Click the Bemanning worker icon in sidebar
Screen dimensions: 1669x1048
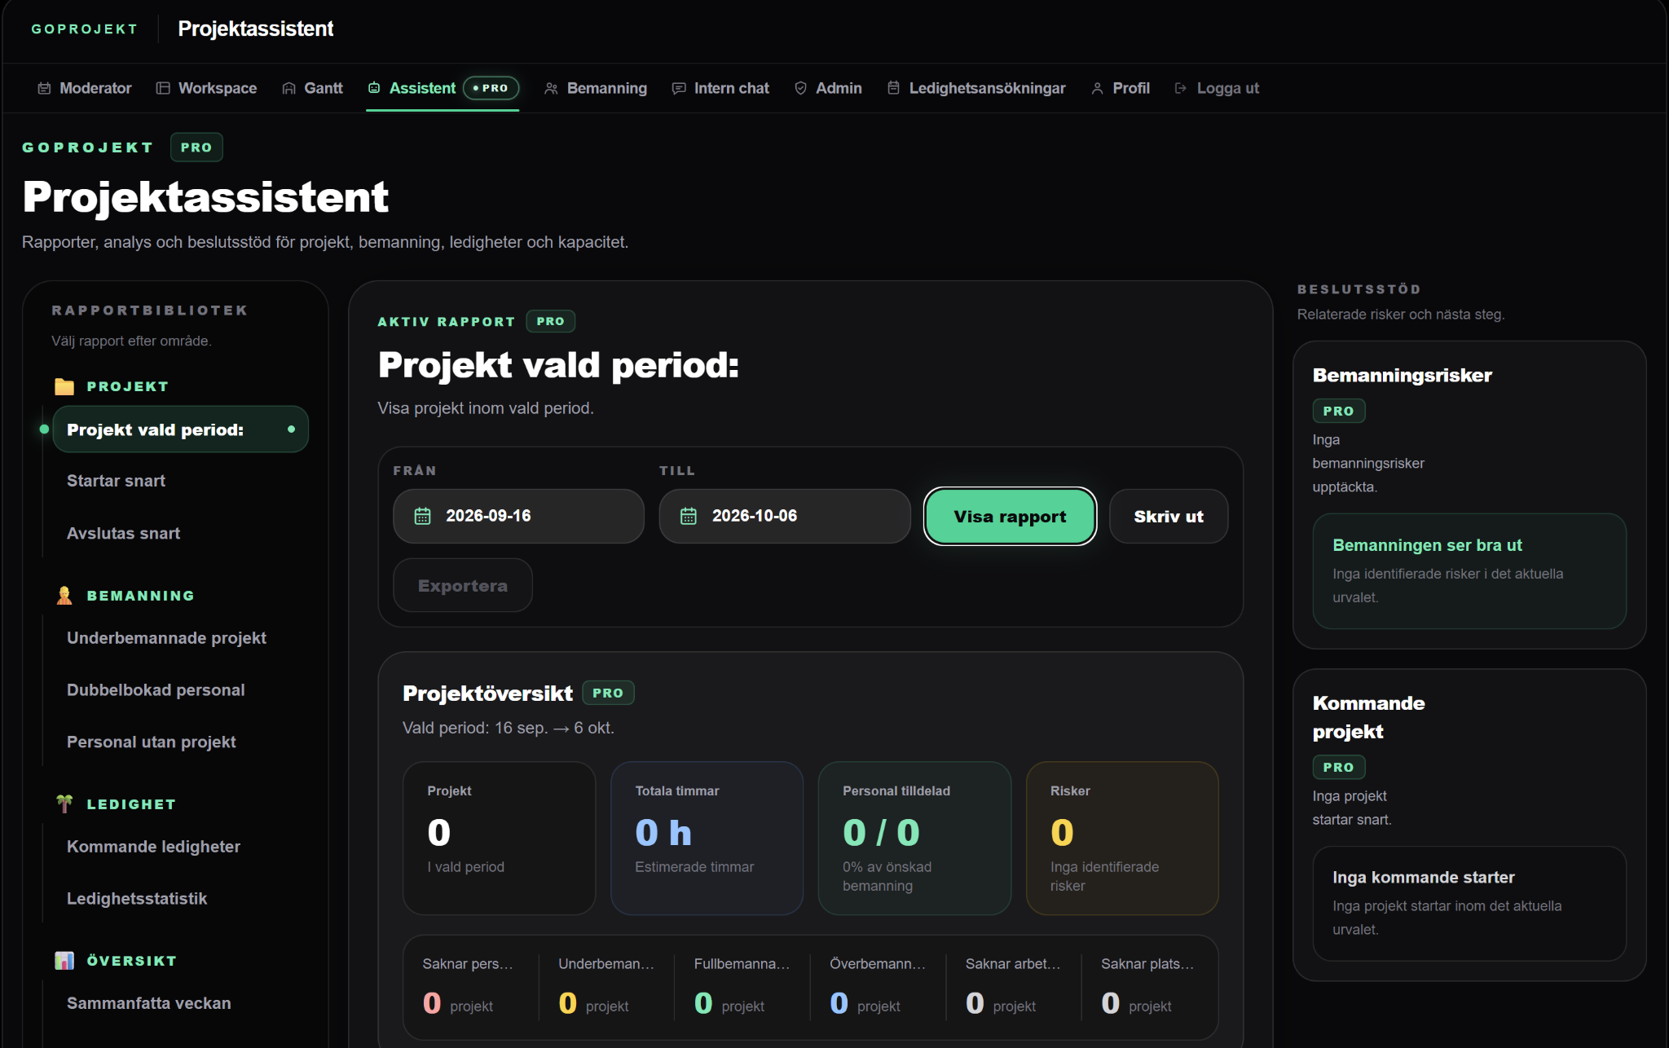pos(64,596)
